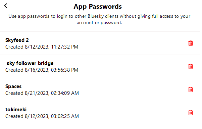Click 'full access' in the description text

pyautogui.click(x=163, y=16)
